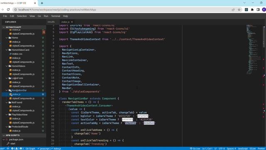Collapse the NavigationBar folder

click(7, 90)
